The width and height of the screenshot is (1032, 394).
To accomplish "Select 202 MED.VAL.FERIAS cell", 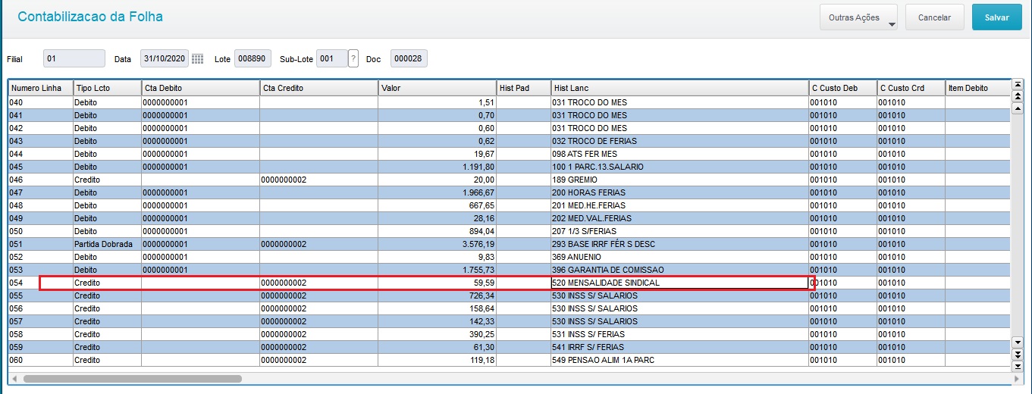I will point(680,218).
